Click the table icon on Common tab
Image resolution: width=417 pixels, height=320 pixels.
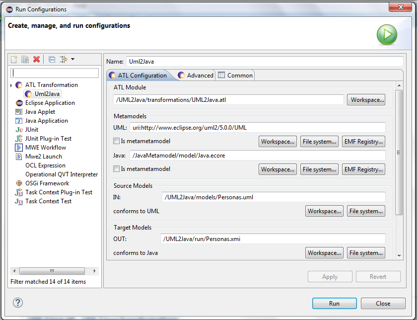[221, 75]
